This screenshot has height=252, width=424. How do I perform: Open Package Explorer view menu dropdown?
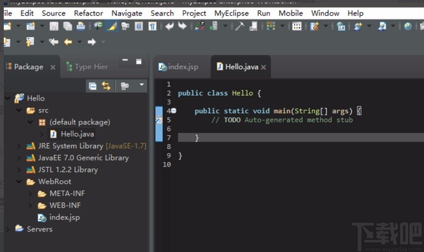pyautogui.click(x=142, y=85)
